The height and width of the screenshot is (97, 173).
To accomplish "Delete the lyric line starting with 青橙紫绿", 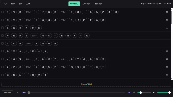I will click(167, 36).
